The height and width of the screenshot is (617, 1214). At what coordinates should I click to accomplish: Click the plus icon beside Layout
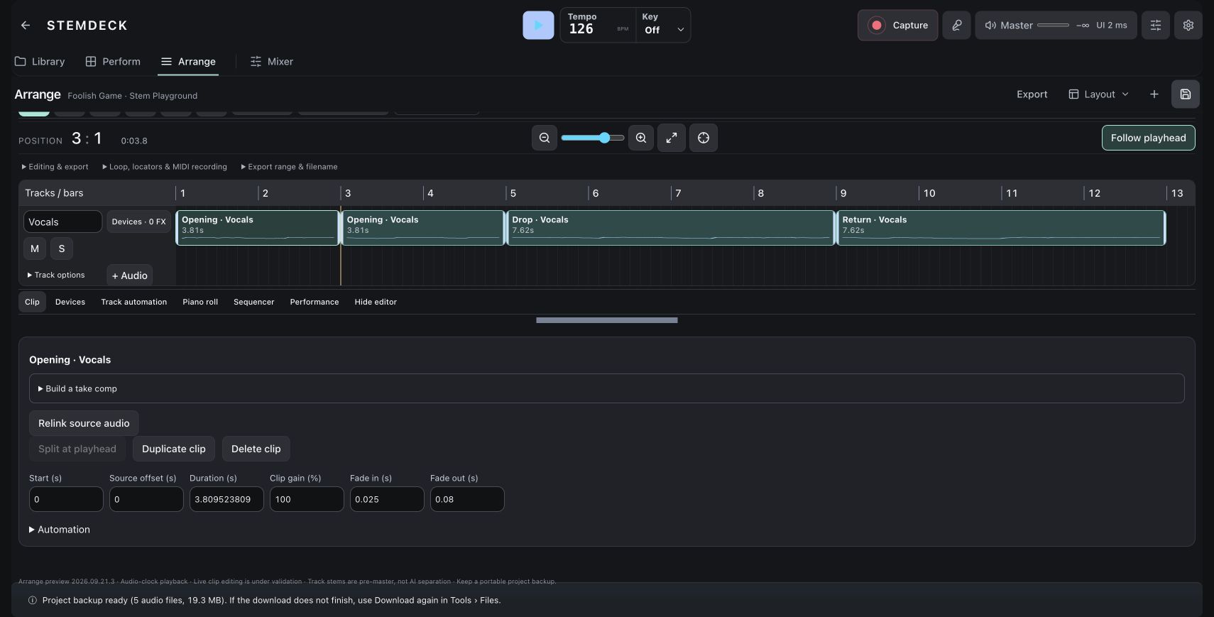pos(1154,94)
